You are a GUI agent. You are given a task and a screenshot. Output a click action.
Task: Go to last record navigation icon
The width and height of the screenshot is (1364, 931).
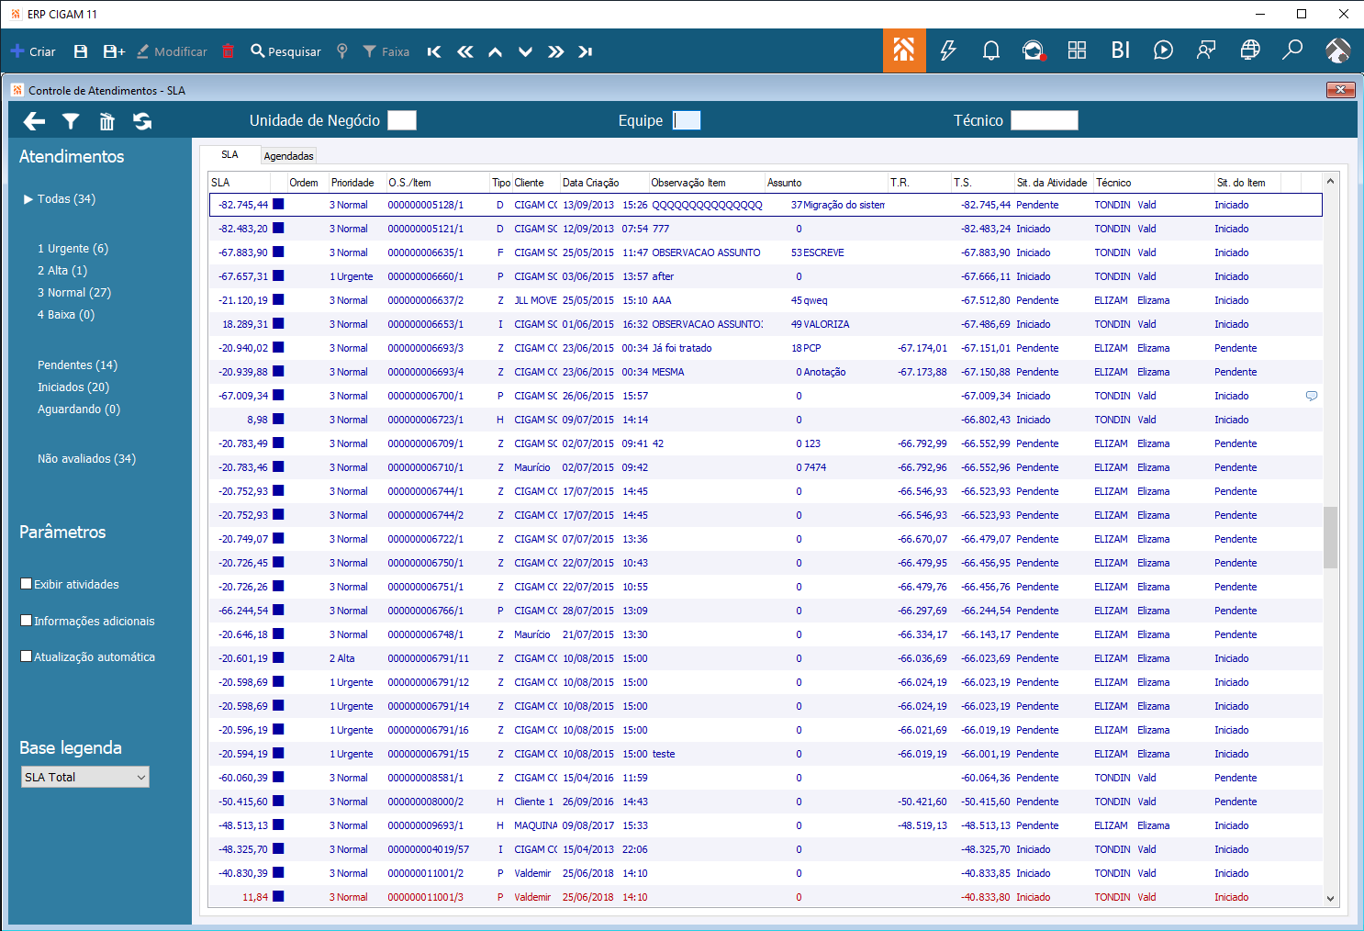(x=585, y=52)
